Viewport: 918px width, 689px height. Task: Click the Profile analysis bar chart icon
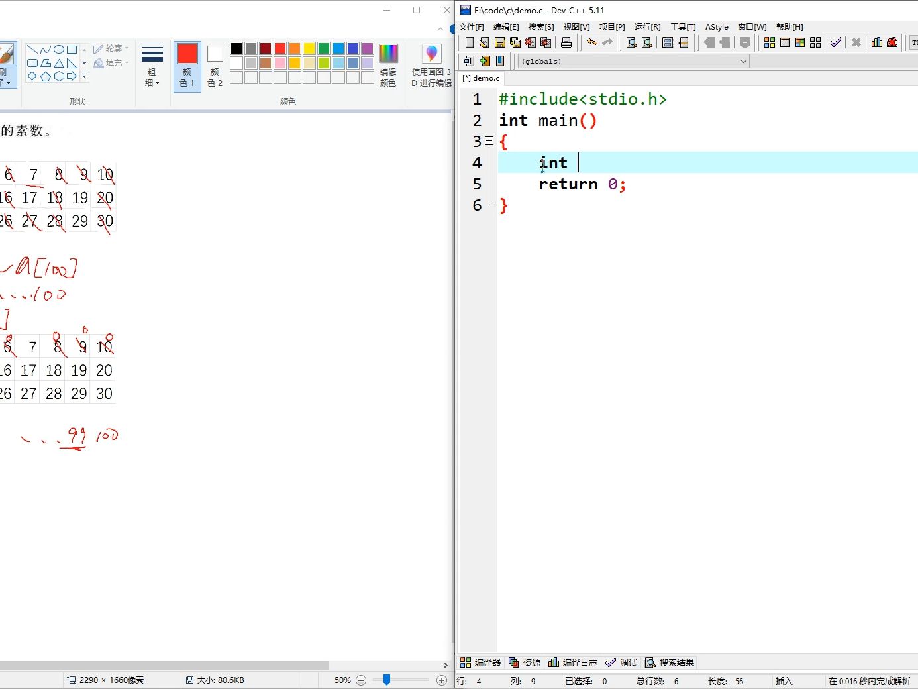(x=877, y=42)
